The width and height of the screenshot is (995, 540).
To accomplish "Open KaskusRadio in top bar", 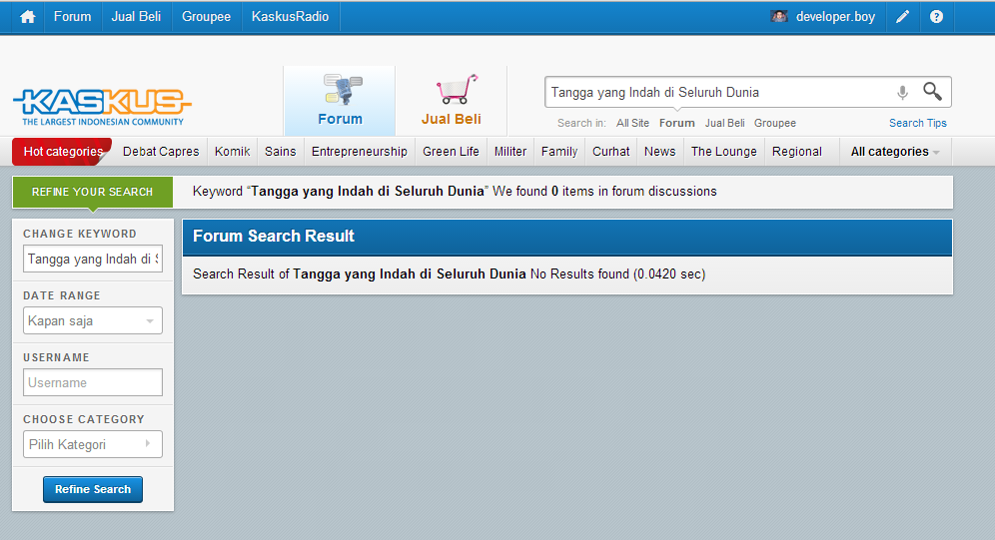I will click(x=290, y=17).
